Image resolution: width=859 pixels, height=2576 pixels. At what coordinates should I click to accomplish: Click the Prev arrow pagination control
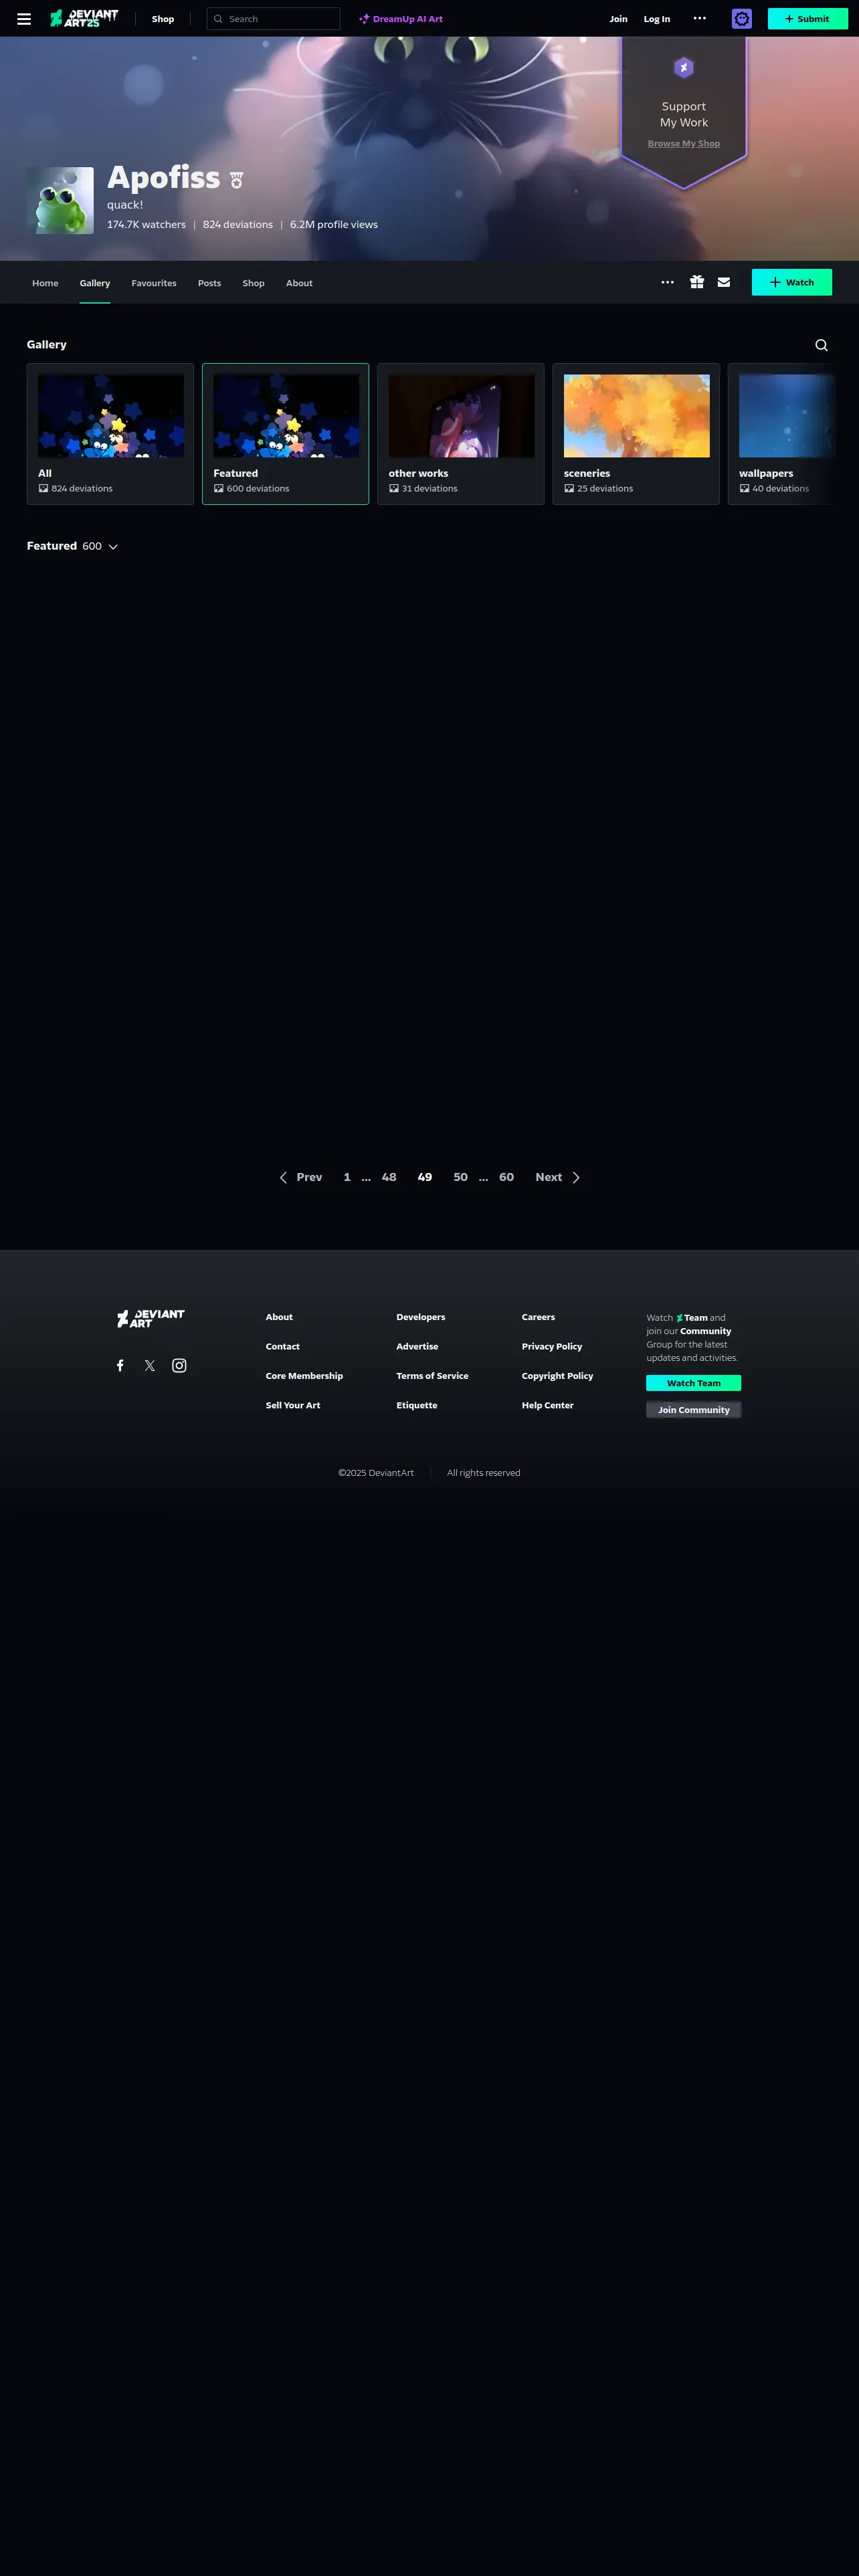pyautogui.click(x=300, y=1177)
